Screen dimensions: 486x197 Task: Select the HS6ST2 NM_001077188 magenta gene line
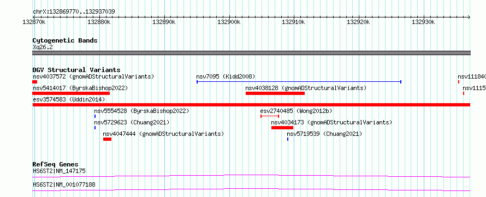[251, 189]
